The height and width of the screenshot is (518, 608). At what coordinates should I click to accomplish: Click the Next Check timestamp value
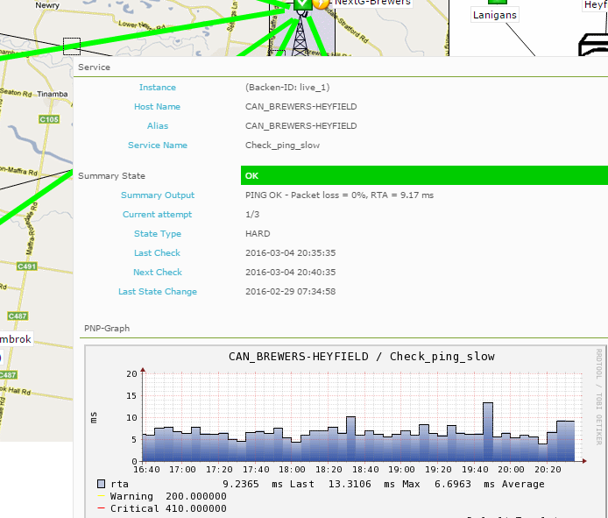click(288, 273)
